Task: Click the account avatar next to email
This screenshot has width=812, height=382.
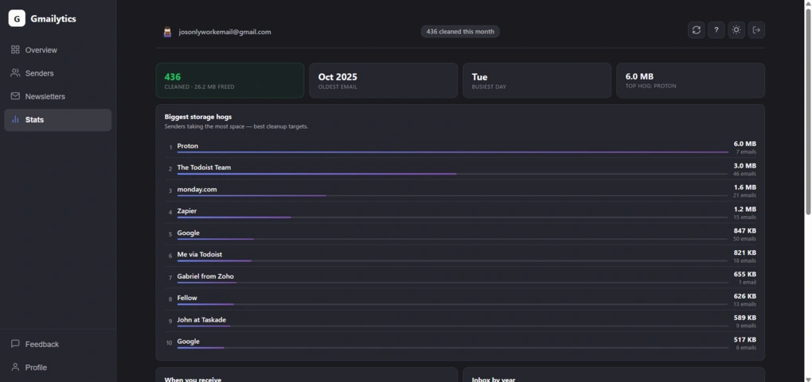Action: [x=167, y=32]
